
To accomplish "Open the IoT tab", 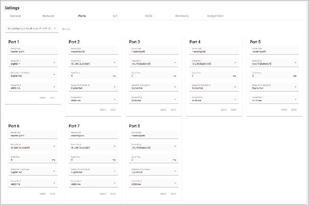I will pos(115,16).
